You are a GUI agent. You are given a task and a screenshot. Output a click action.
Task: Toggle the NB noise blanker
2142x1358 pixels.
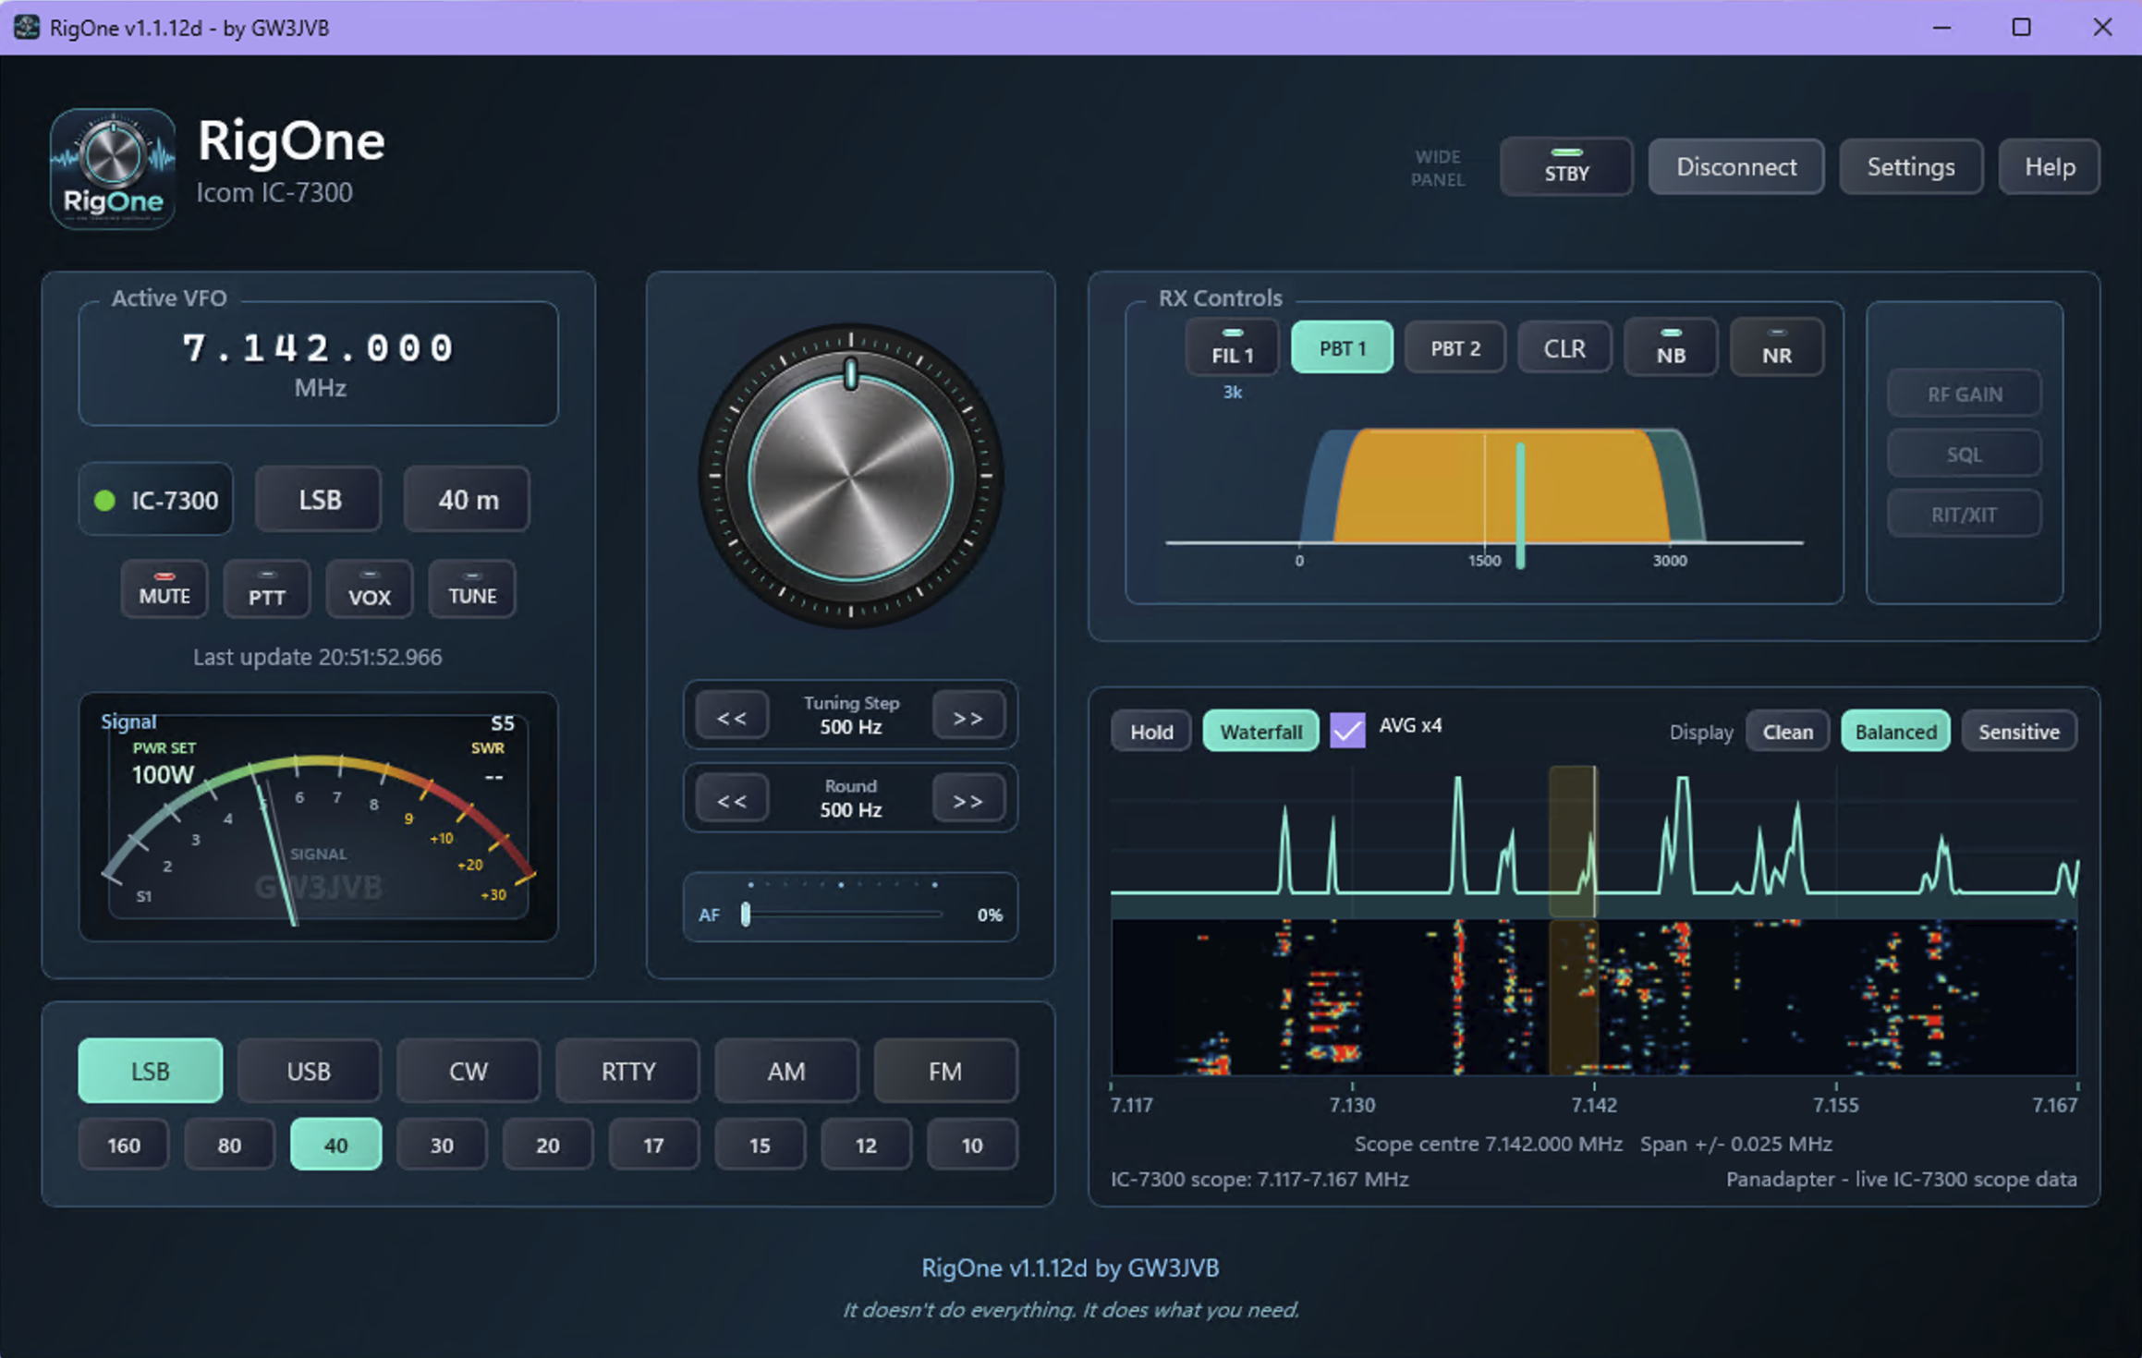[x=1671, y=347]
